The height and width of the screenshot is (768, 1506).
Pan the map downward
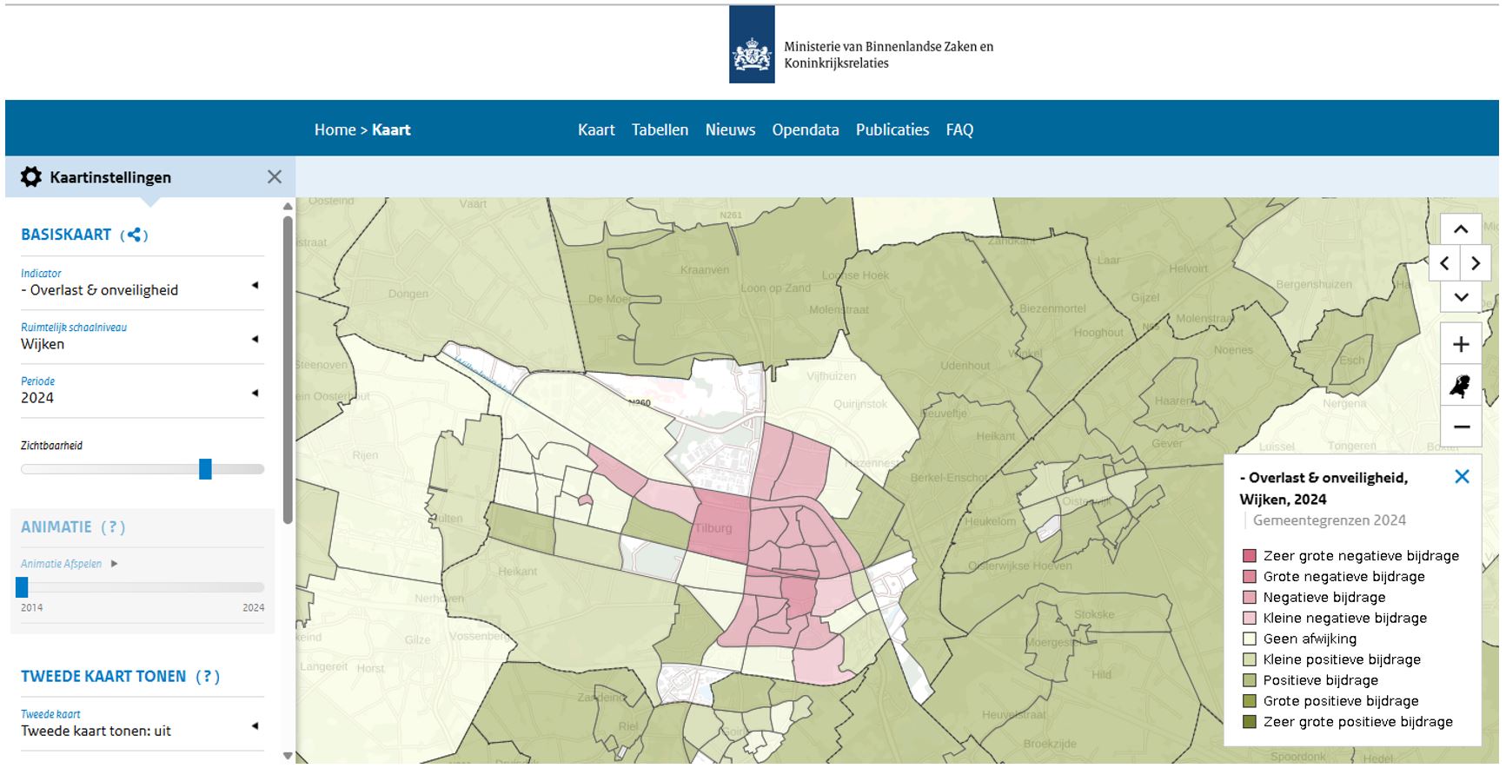1461,297
